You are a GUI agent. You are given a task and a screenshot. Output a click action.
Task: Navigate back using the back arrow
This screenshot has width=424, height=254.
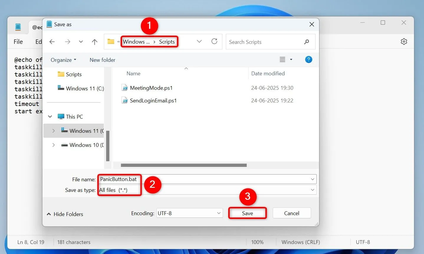(x=52, y=41)
